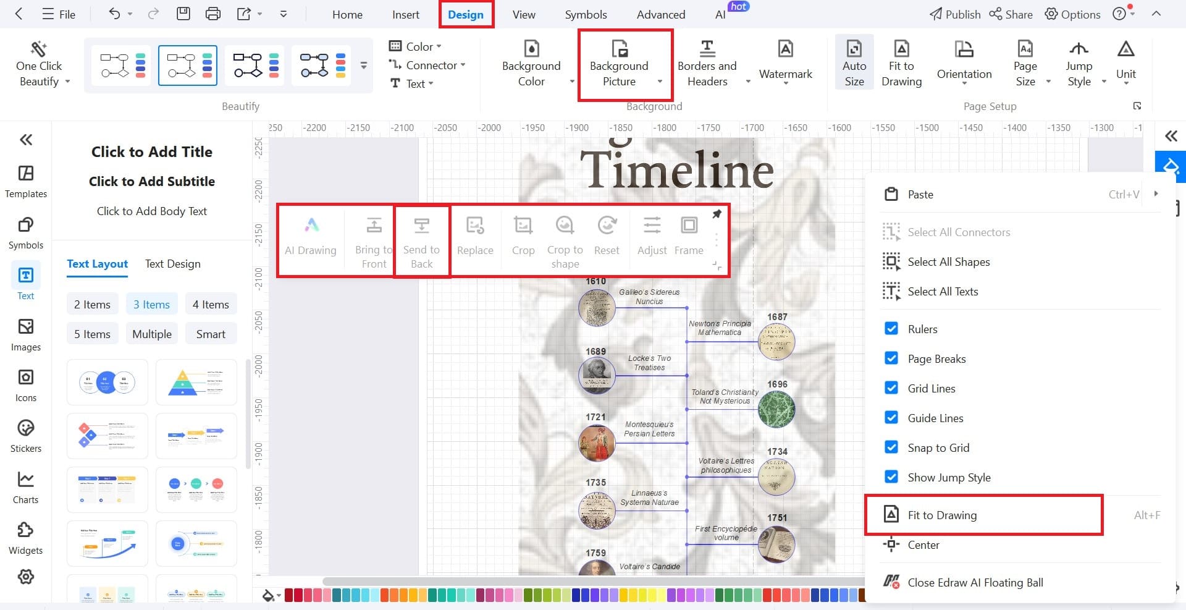Expand the beautify style gallery arrow
1186x610 pixels.
(x=364, y=65)
